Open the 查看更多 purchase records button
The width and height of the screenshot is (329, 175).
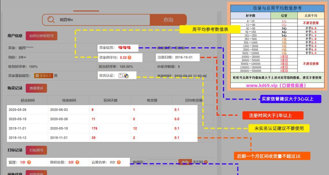(36, 88)
